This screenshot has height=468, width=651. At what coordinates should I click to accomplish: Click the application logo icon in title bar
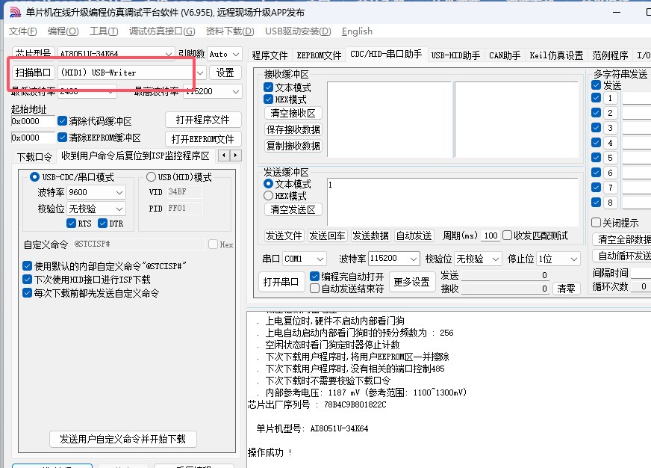point(16,13)
